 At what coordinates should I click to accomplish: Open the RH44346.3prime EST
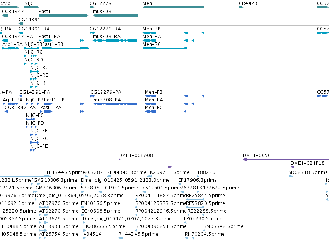coord(109,176)
